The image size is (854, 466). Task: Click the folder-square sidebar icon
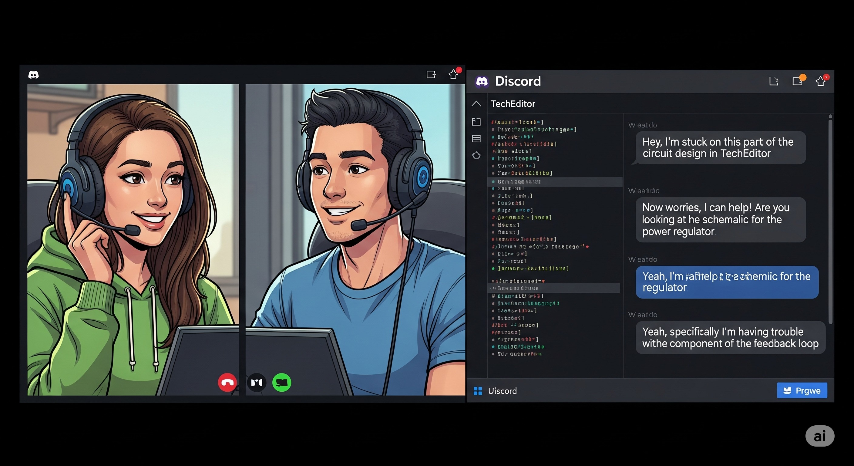point(476,122)
